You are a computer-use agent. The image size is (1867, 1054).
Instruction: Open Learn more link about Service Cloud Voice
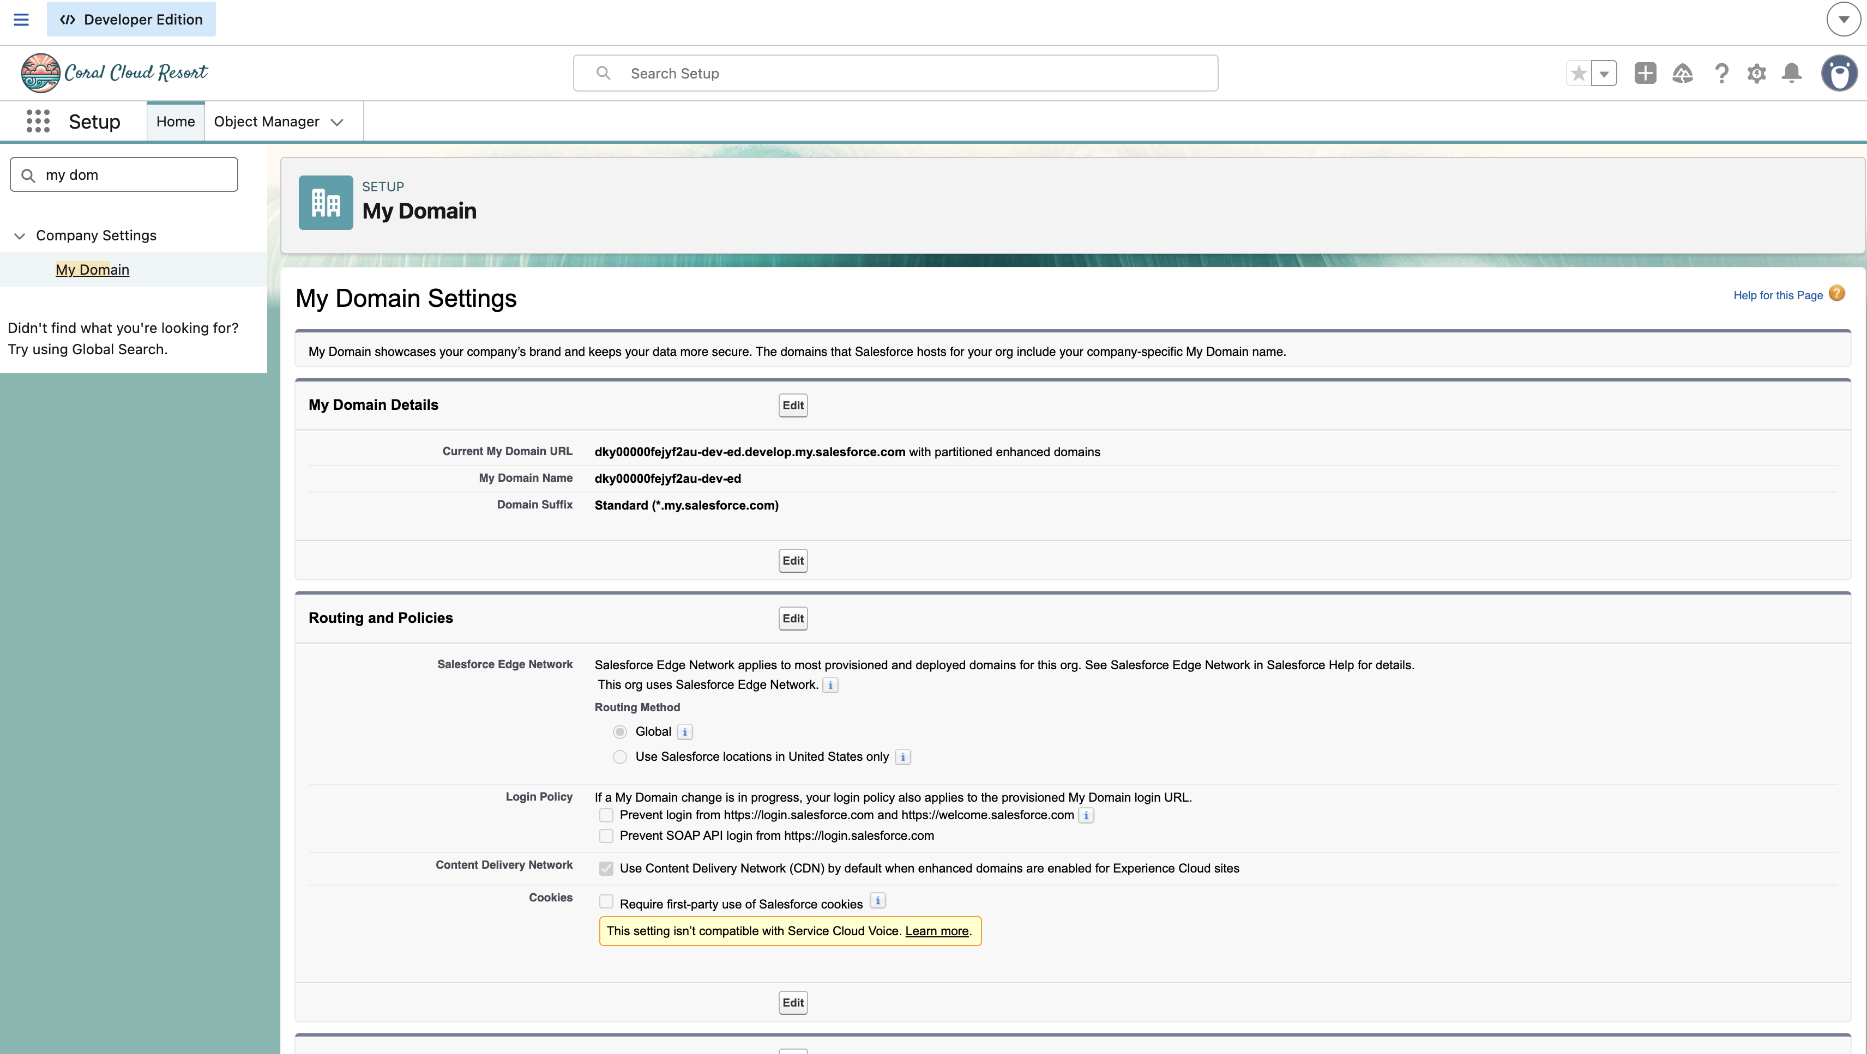pos(936,931)
